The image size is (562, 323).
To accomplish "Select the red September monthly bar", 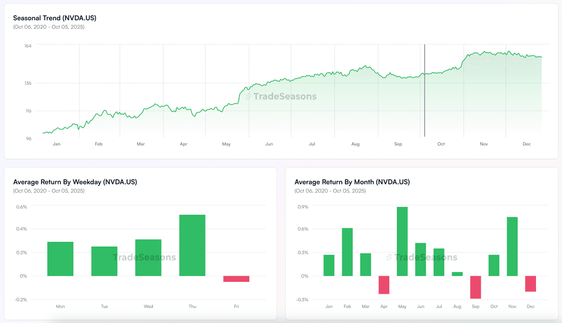I will click(x=476, y=287).
